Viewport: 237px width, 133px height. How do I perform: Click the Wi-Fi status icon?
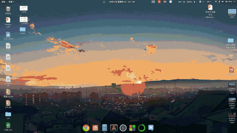click(x=216, y=2)
